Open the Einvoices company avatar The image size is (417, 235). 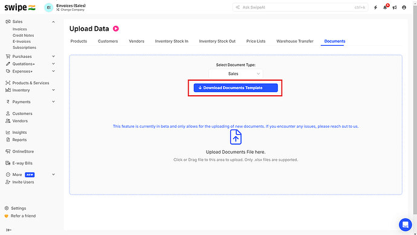click(x=49, y=8)
